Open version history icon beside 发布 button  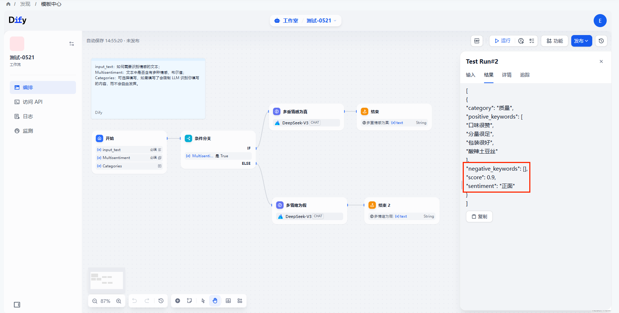coord(601,41)
